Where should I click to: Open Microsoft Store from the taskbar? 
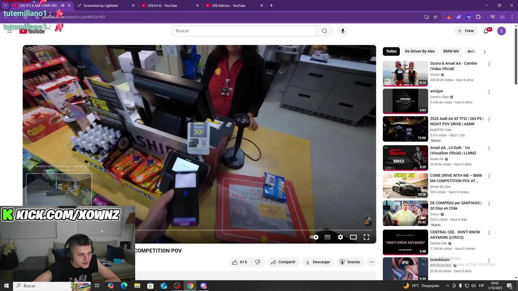(151, 286)
